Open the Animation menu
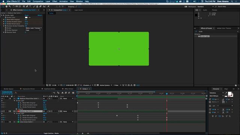Viewport: 240px width, 135px height. coord(63,1)
